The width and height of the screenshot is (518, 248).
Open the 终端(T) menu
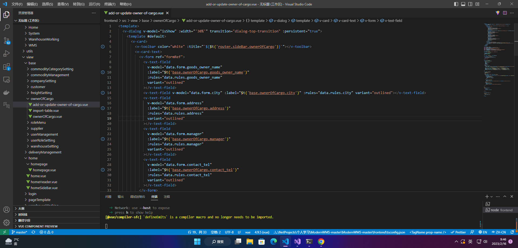(110, 4)
